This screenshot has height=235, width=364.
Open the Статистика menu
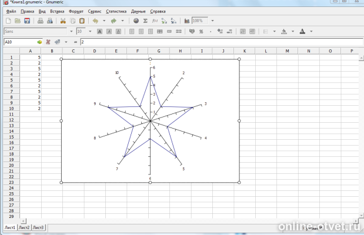(x=116, y=11)
